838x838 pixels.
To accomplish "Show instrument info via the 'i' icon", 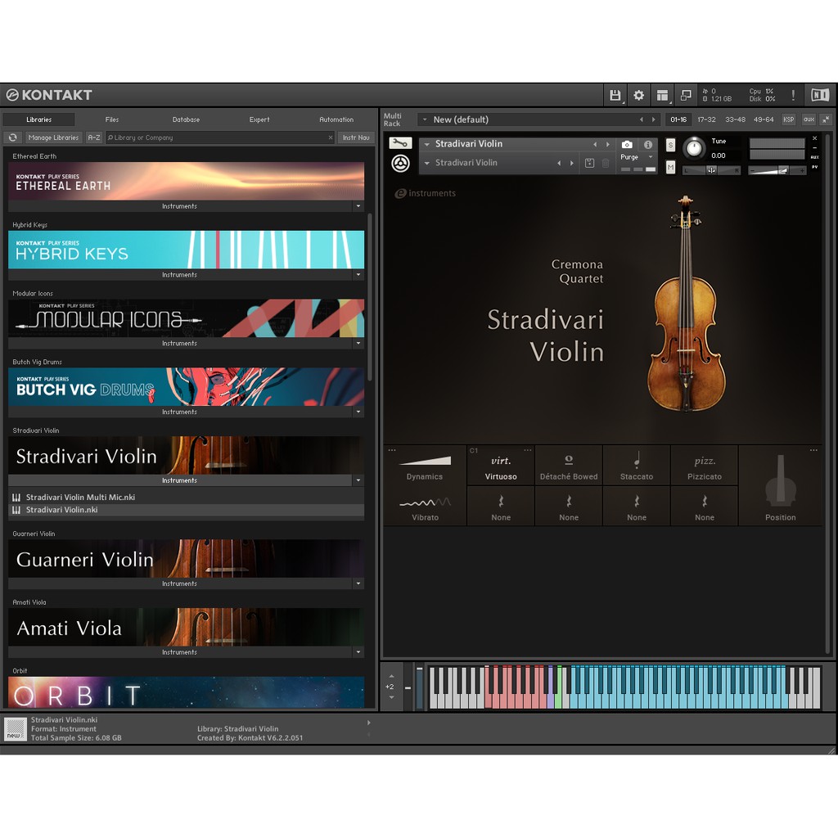I will pos(648,144).
